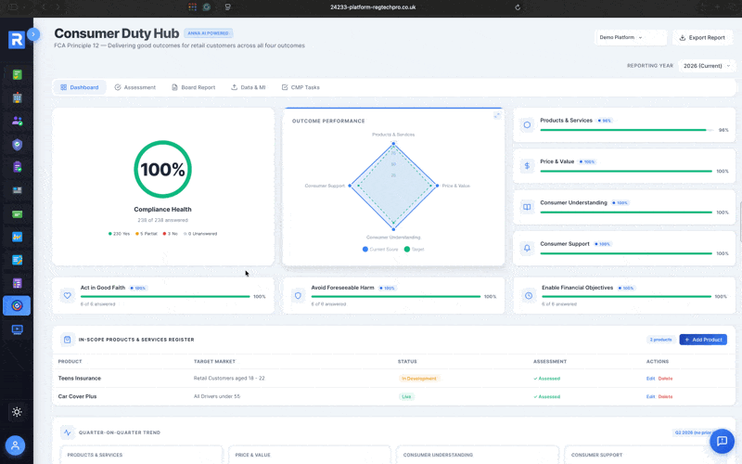Click the 100% Compliance Health ring
Viewport: 742px width, 464px height.
(x=163, y=169)
